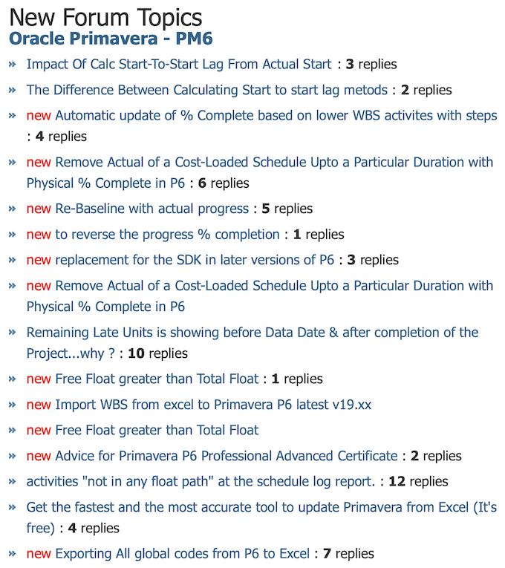The width and height of the screenshot is (505, 568).
Task: Open 'Get the fastest and most accurate tool' topic
Action: pyautogui.click(x=261, y=518)
